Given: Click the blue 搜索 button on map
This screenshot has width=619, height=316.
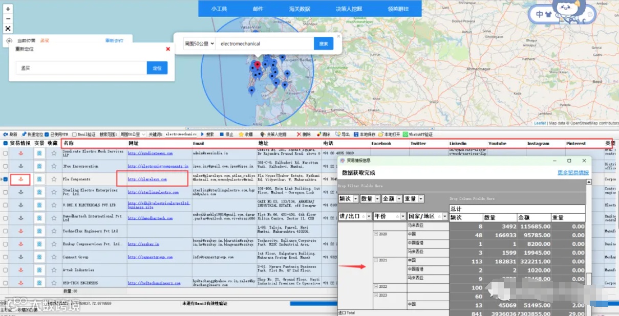Looking at the screenshot, I should [324, 44].
